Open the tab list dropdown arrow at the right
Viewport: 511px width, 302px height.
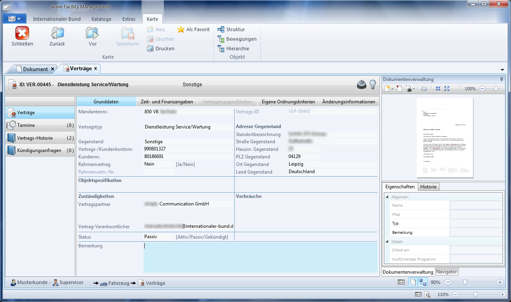[502, 70]
